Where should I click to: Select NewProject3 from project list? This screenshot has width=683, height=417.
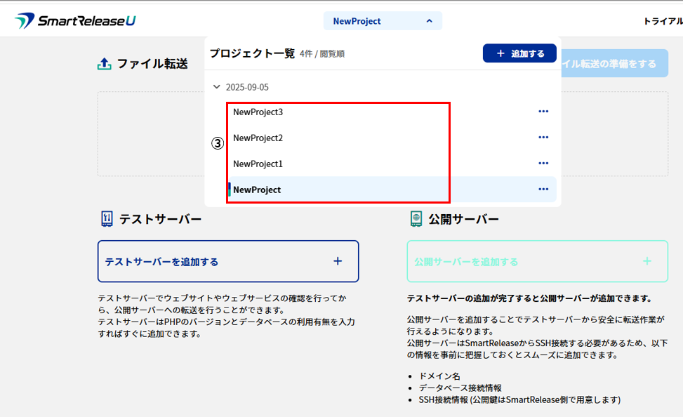tap(257, 112)
